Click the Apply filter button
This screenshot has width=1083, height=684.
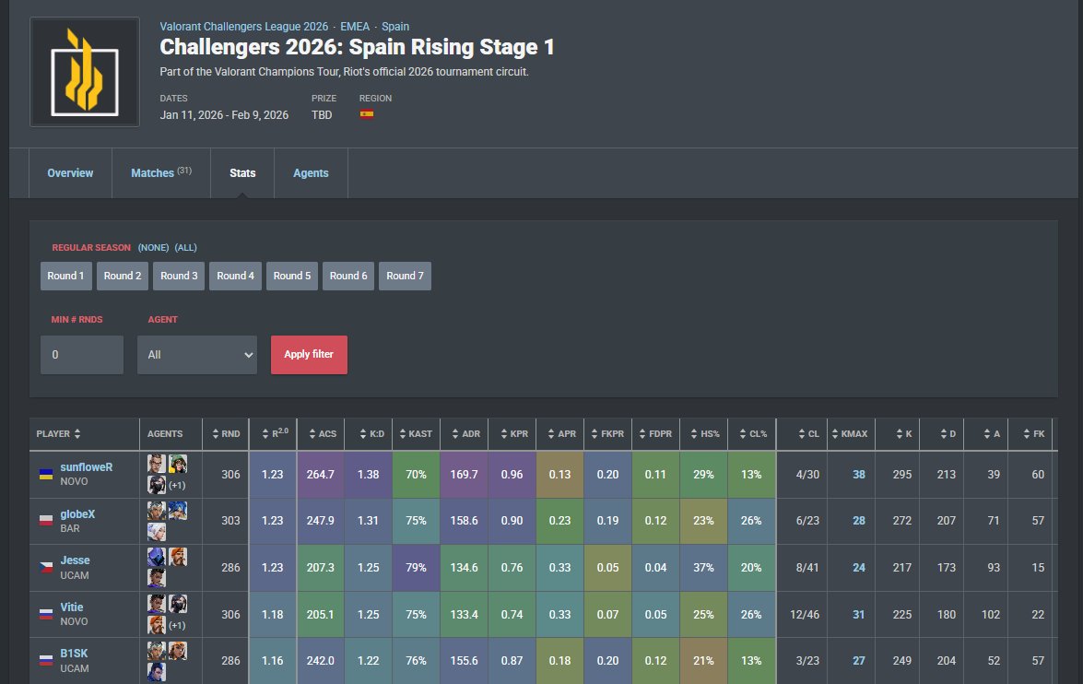[x=309, y=354]
